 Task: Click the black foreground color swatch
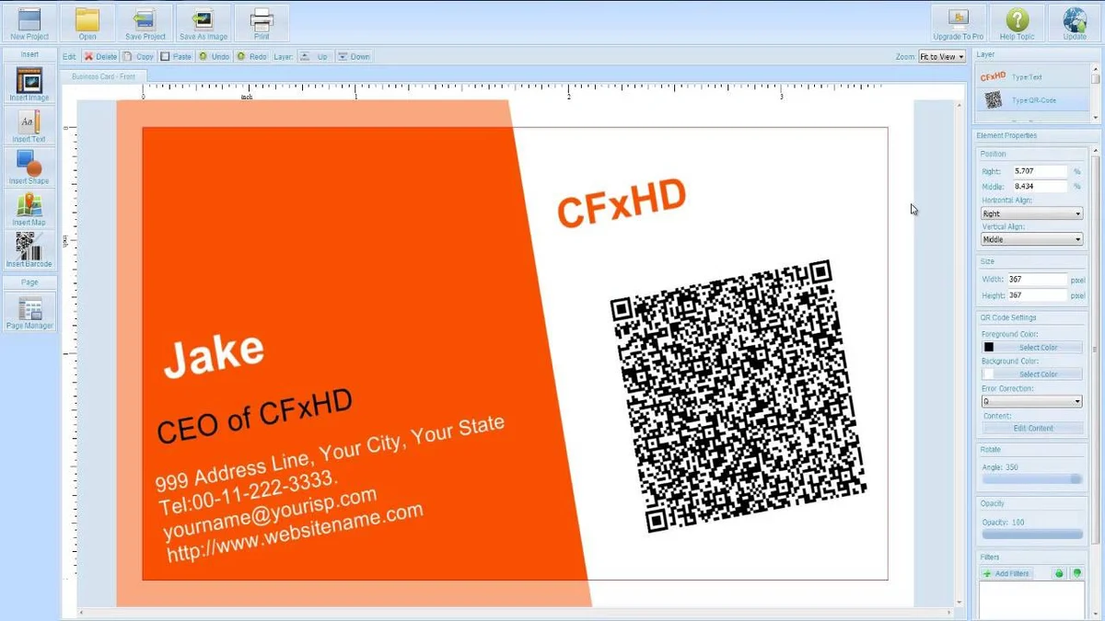[988, 348]
